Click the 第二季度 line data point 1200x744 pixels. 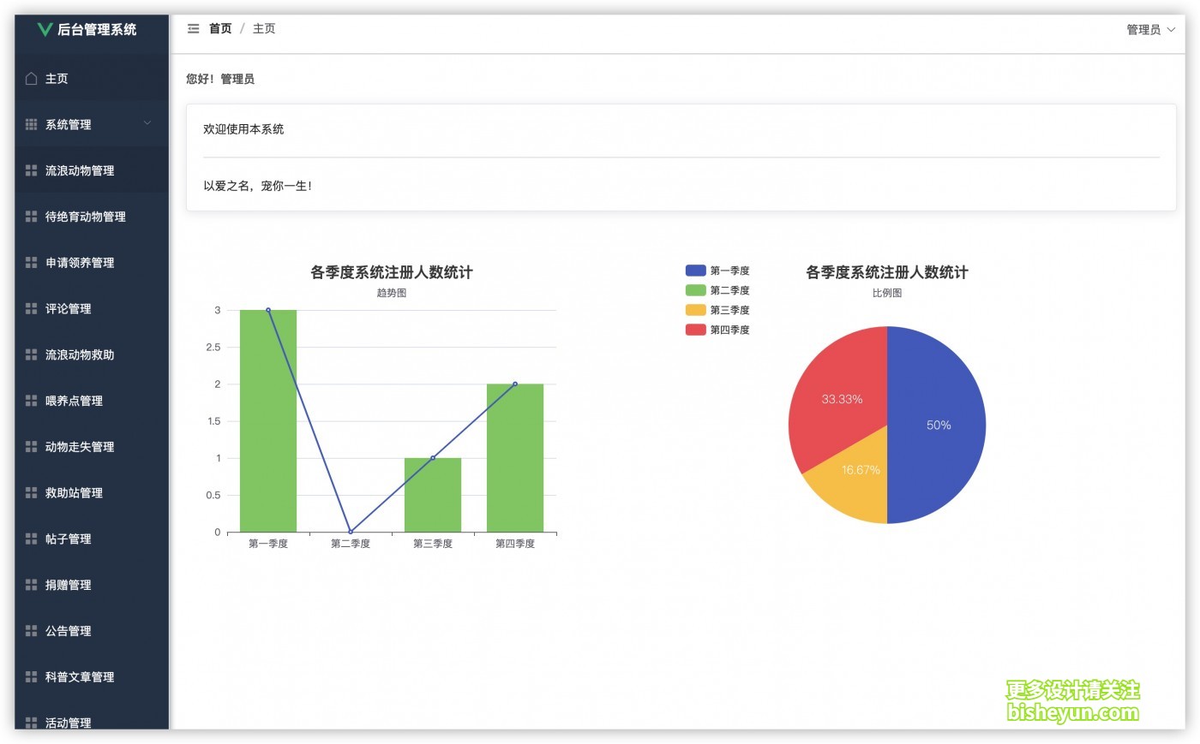(351, 532)
